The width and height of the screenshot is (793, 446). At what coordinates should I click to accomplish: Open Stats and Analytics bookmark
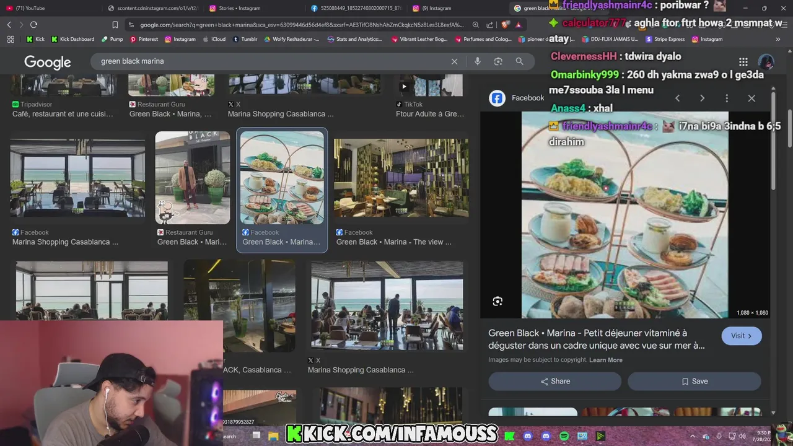(x=354, y=39)
